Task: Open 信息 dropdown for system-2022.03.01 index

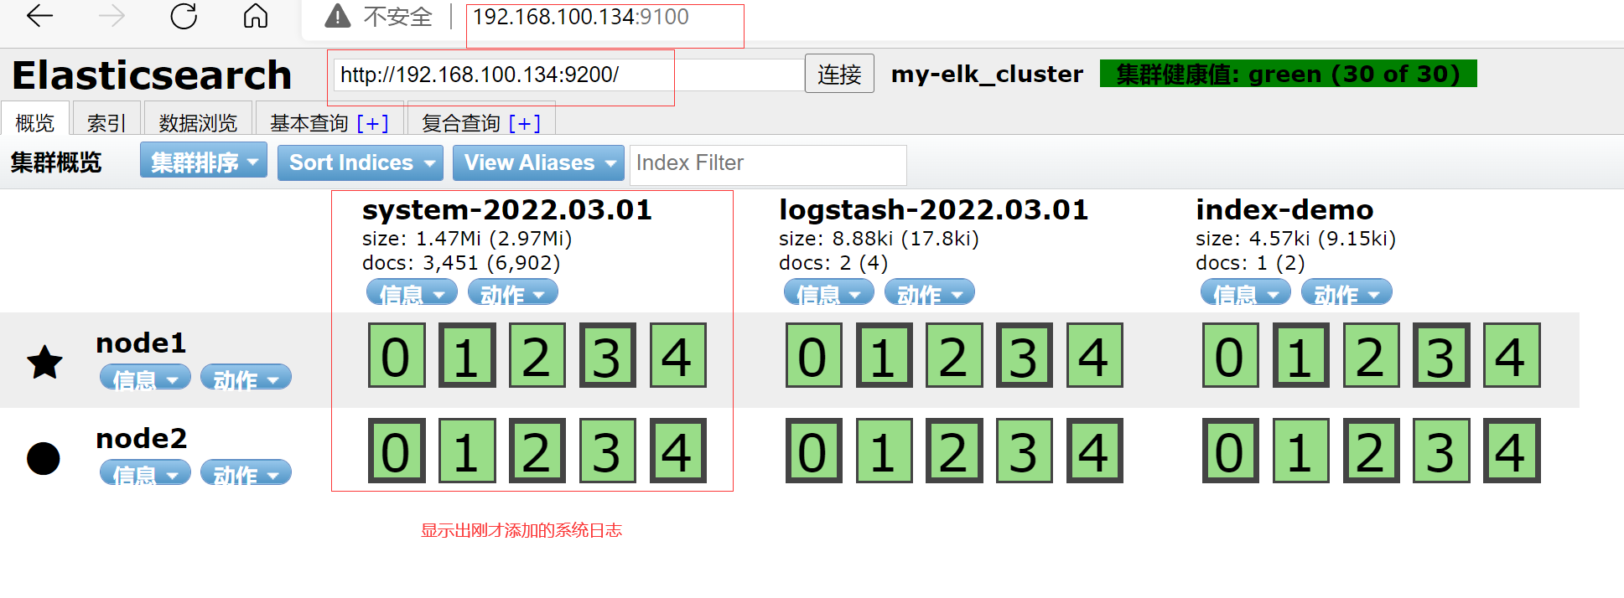Action: point(412,293)
